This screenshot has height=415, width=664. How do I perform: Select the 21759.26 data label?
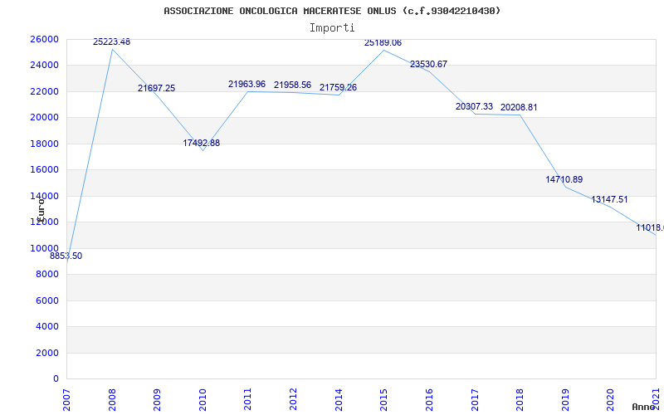pyautogui.click(x=338, y=87)
